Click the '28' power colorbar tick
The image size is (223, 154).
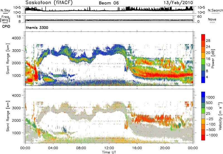[x=208, y=41]
